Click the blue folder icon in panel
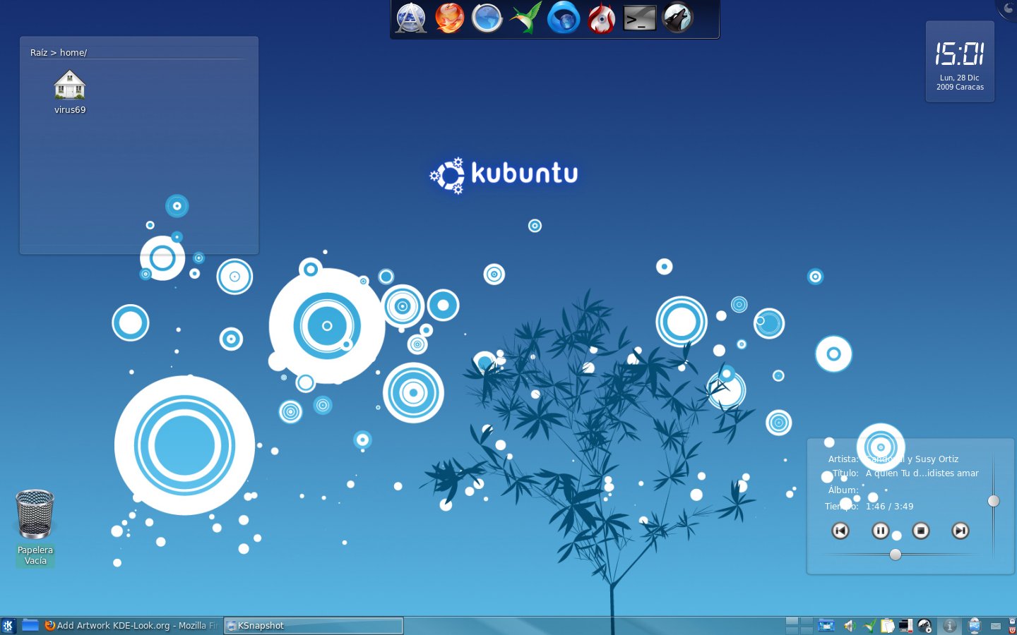The image size is (1017, 635). [x=30, y=625]
